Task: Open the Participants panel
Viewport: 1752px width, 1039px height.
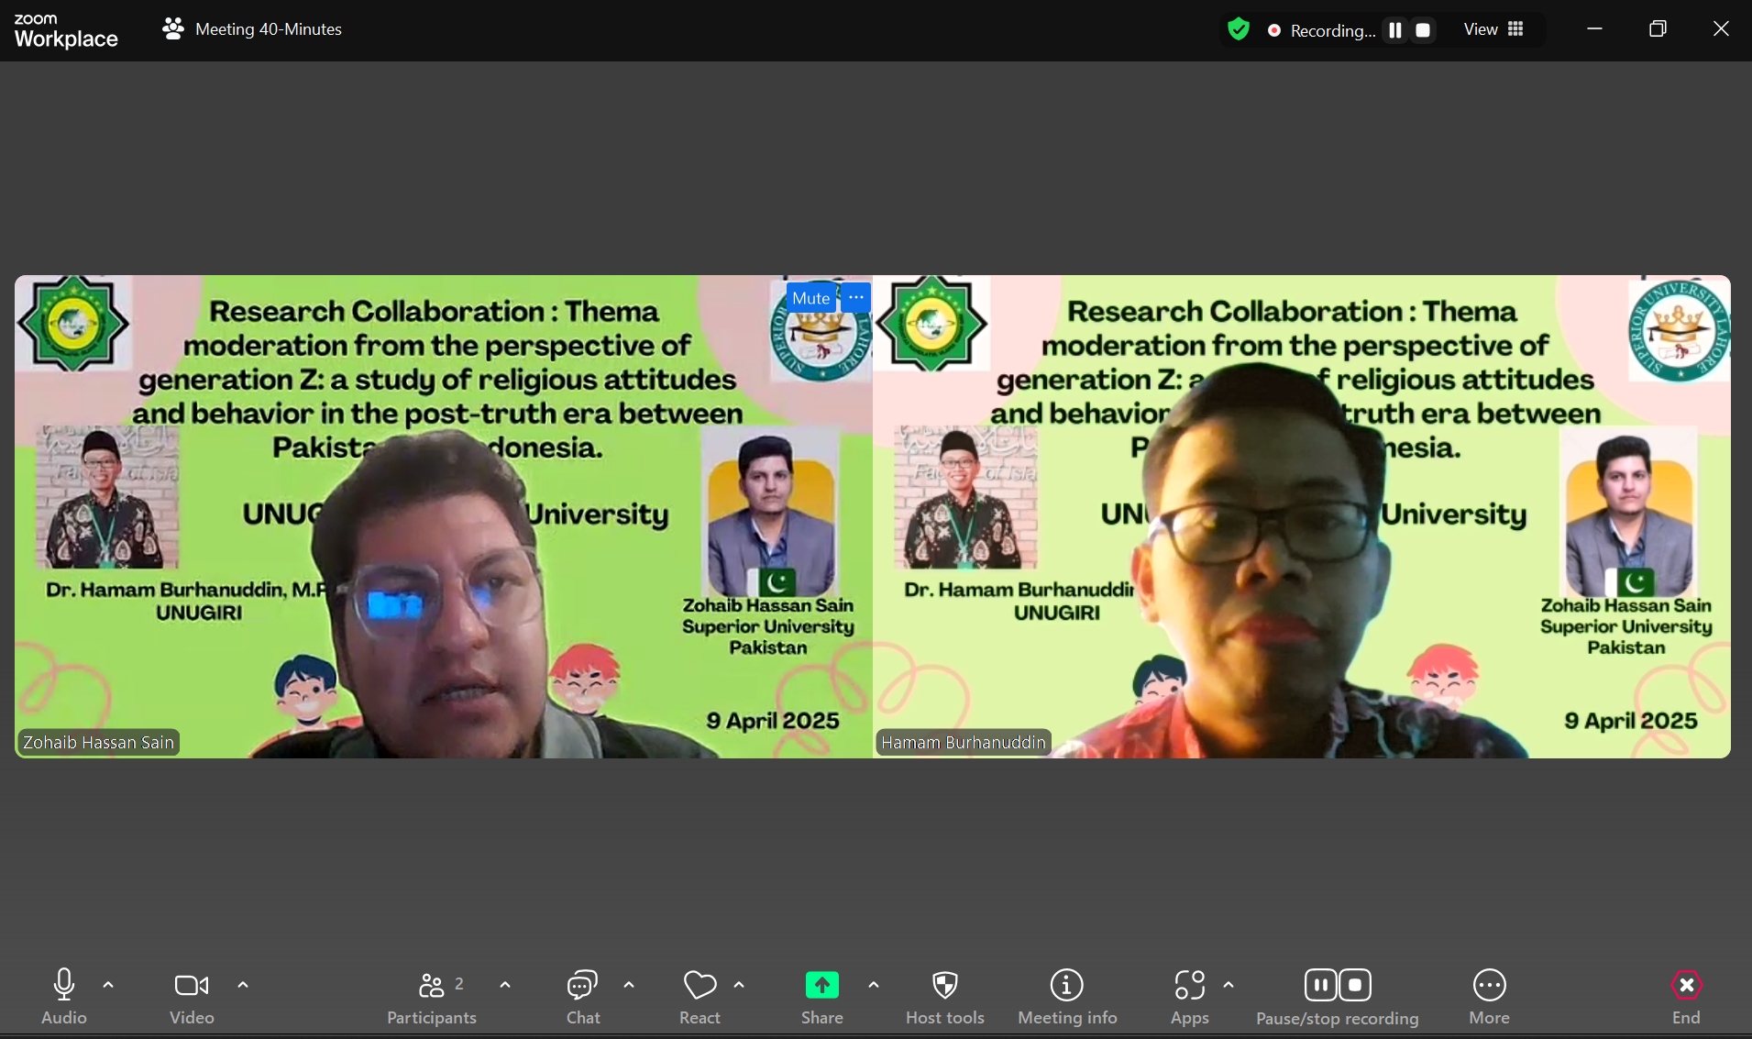Action: coord(432,996)
